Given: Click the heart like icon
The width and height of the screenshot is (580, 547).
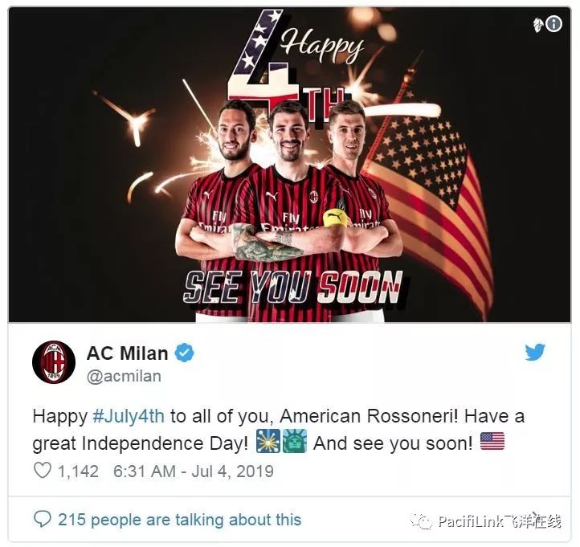Looking at the screenshot, I should tap(42, 471).
